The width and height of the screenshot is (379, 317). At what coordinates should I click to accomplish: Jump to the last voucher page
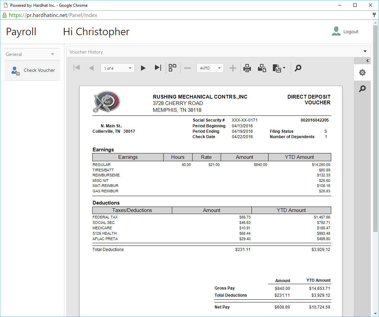(x=158, y=68)
